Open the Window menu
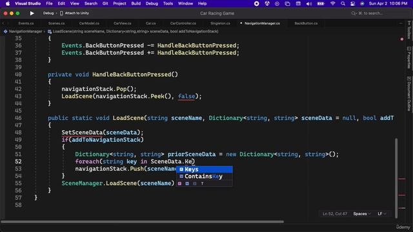 click(x=185, y=4)
